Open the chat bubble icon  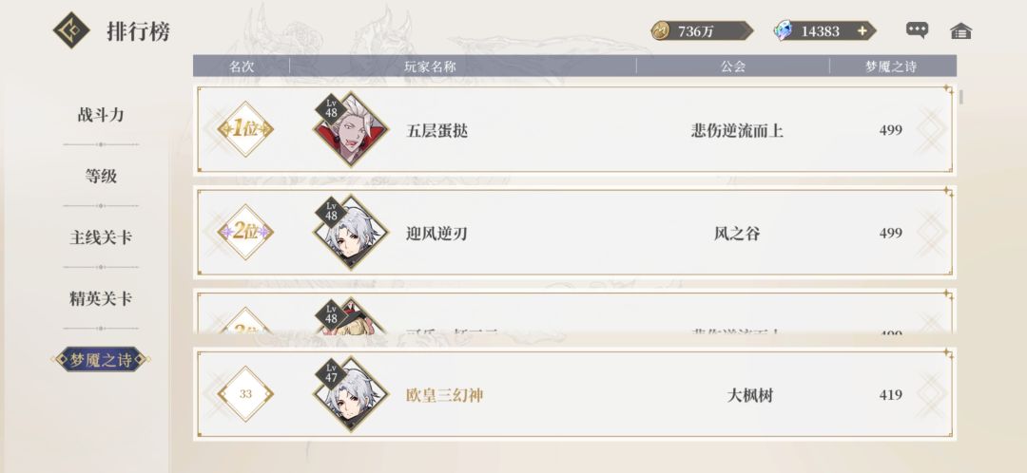(x=917, y=30)
